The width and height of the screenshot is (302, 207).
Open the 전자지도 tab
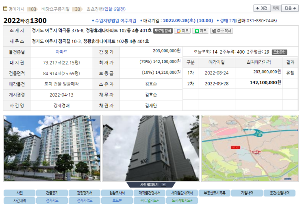pos(52,201)
